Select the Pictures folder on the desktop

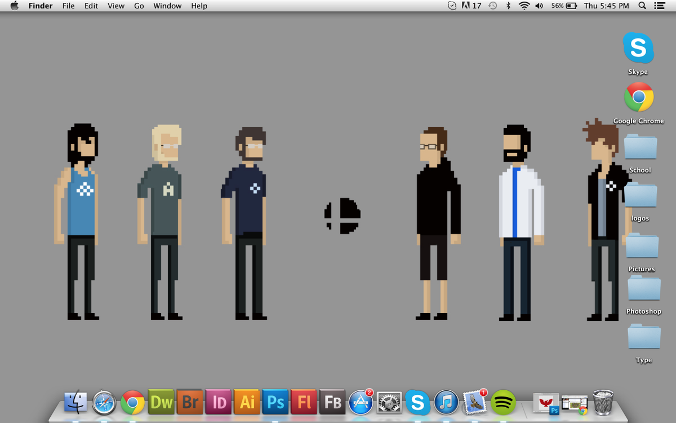[642, 246]
